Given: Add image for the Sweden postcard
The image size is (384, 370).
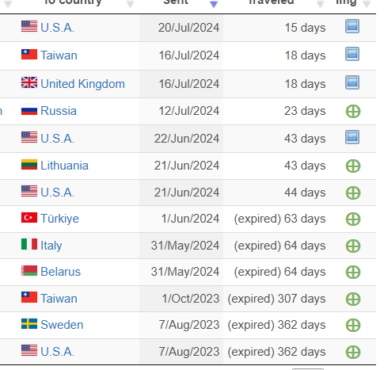Looking at the screenshot, I should click(353, 326).
